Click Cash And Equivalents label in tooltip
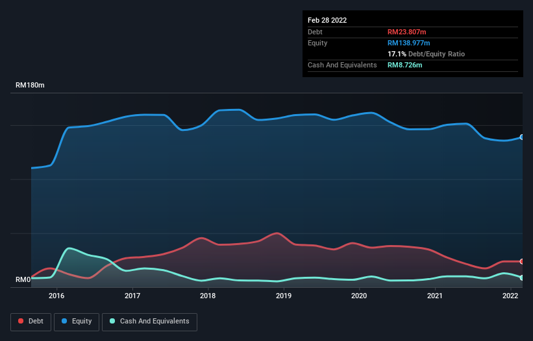 [342, 65]
